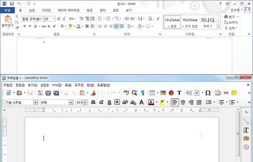Open the Word File tab
The width and height of the screenshot is (253, 162).
click(7, 10)
